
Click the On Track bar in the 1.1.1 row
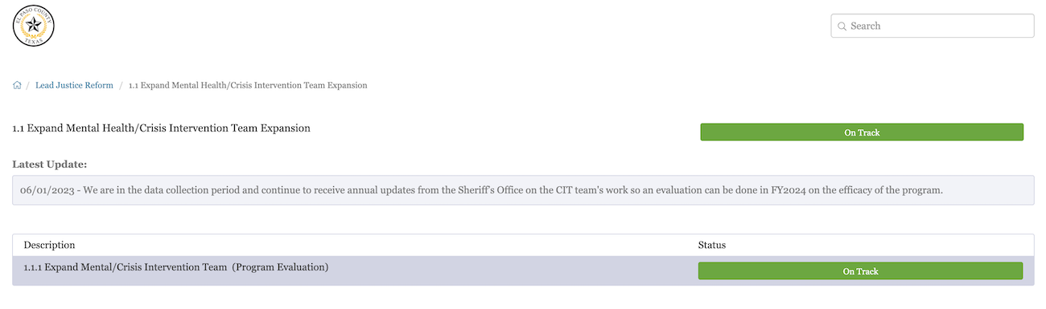click(x=860, y=271)
